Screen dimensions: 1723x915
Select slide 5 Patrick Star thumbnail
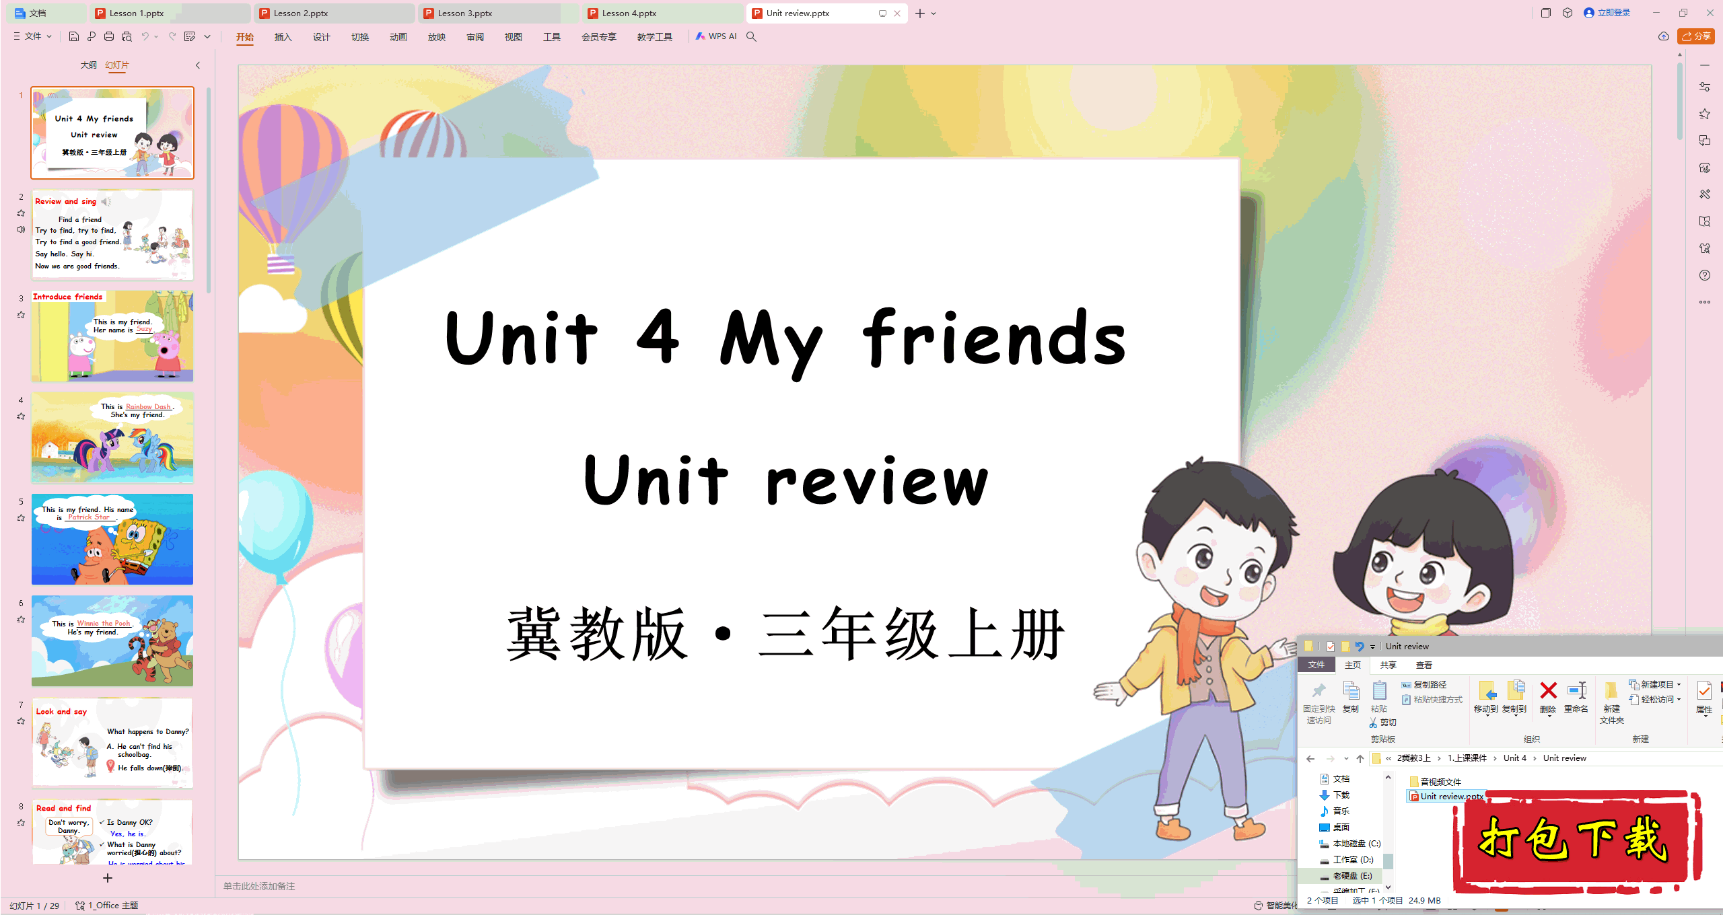coord(112,540)
